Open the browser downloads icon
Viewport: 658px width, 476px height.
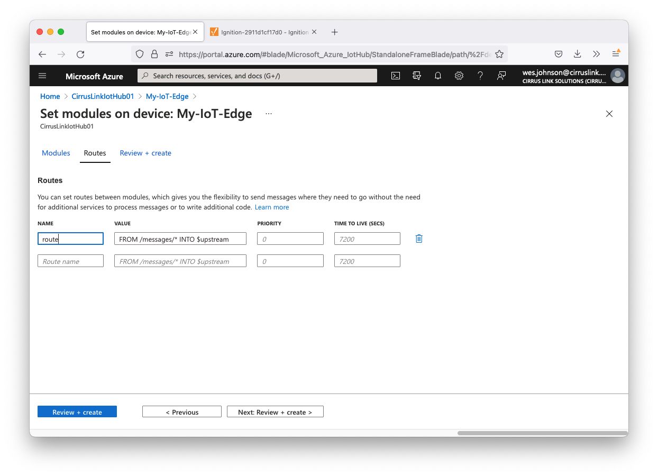pyautogui.click(x=578, y=54)
